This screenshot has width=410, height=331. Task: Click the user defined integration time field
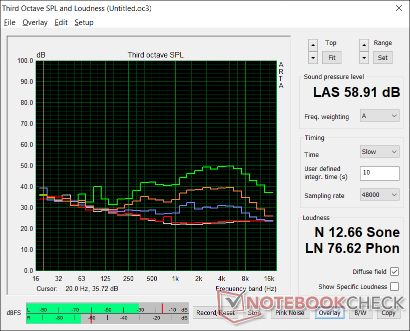379,173
